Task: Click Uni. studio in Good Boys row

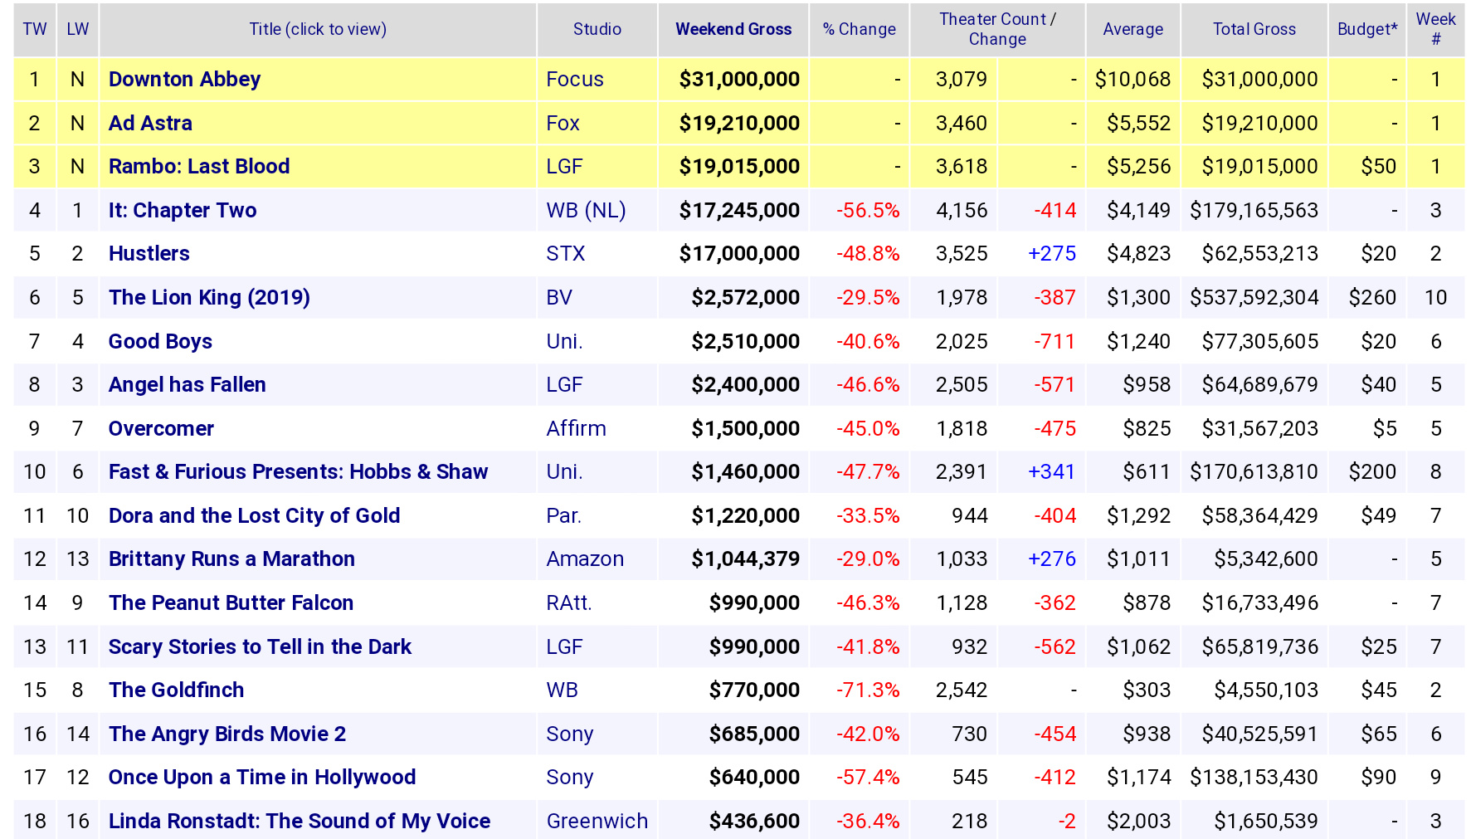Action: click(564, 342)
